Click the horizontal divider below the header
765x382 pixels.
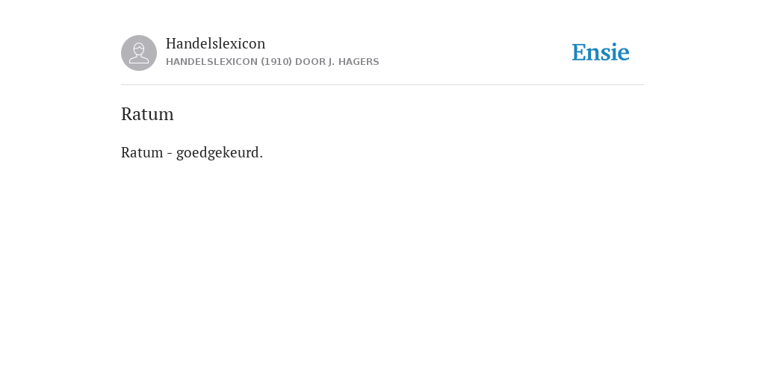tap(382, 85)
